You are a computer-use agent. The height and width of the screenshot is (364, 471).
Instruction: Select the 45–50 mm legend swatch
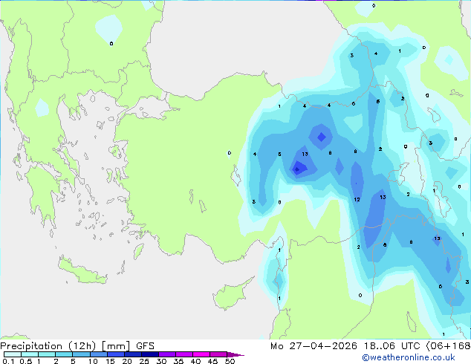(218, 354)
